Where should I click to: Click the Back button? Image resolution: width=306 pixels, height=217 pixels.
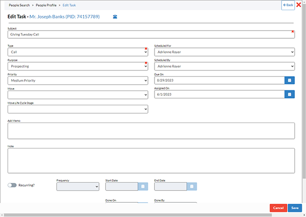(288, 5)
